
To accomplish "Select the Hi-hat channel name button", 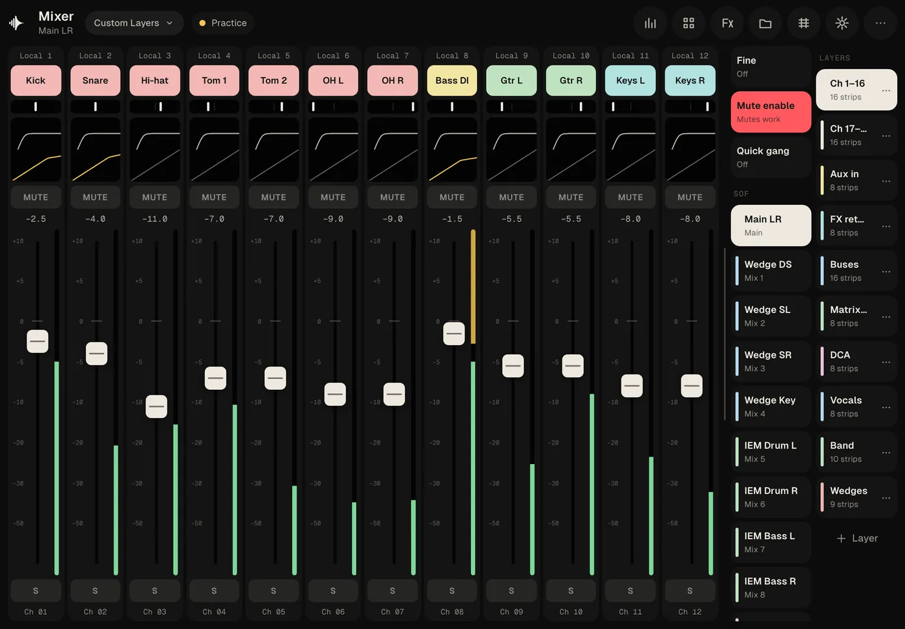I will 154,81.
